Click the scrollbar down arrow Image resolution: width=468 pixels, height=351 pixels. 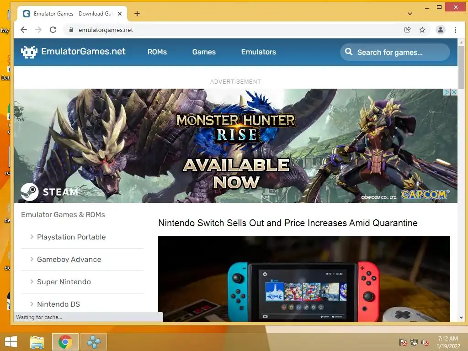pos(462,318)
